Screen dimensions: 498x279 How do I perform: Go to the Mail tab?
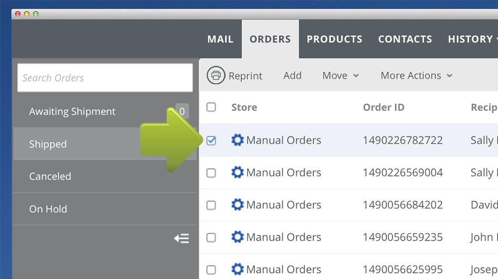coord(220,39)
